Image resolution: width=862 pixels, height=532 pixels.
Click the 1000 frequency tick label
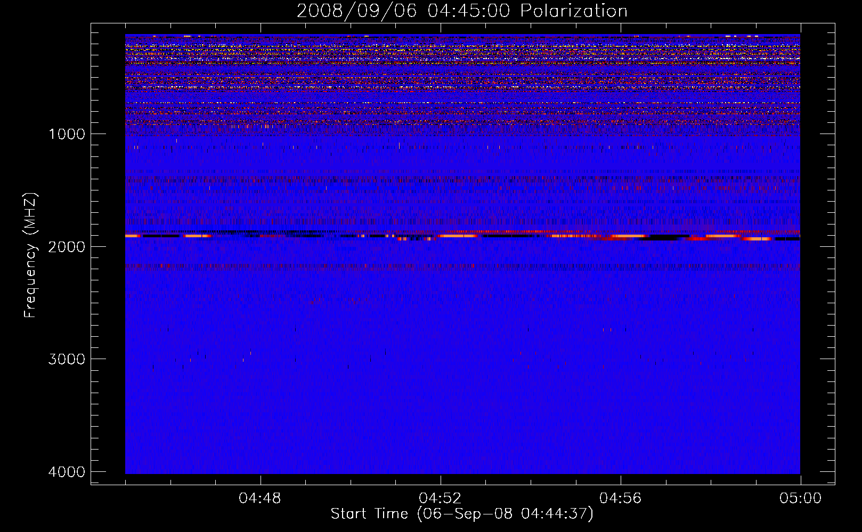[67, 134]
